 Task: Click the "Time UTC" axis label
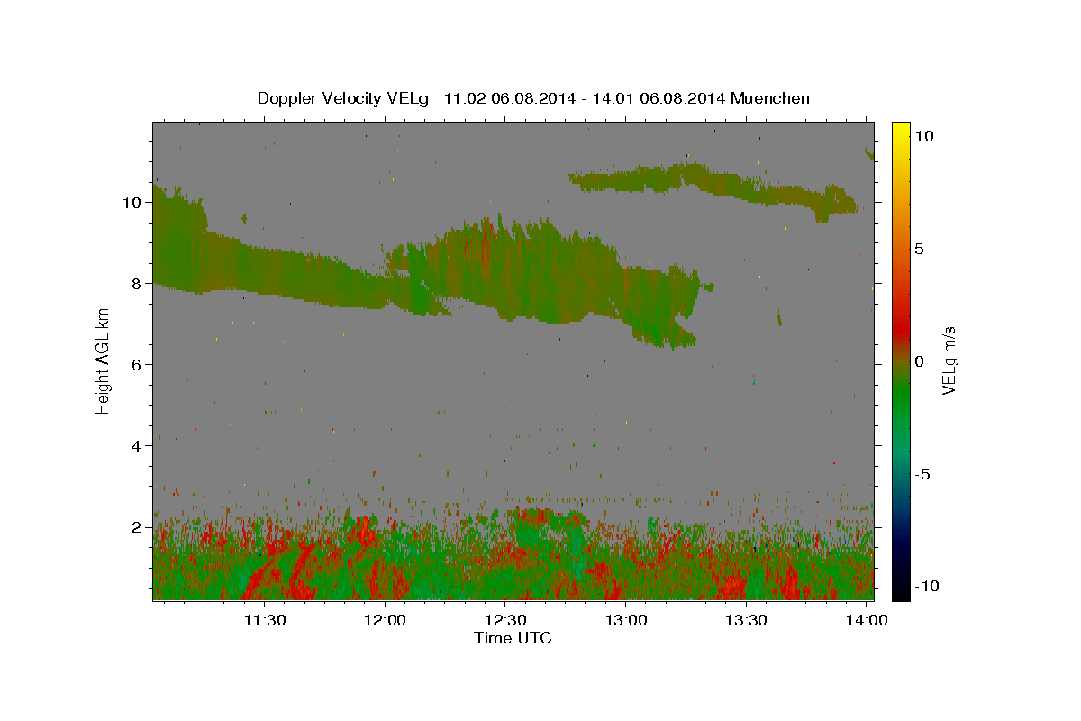tap(513, 638)
